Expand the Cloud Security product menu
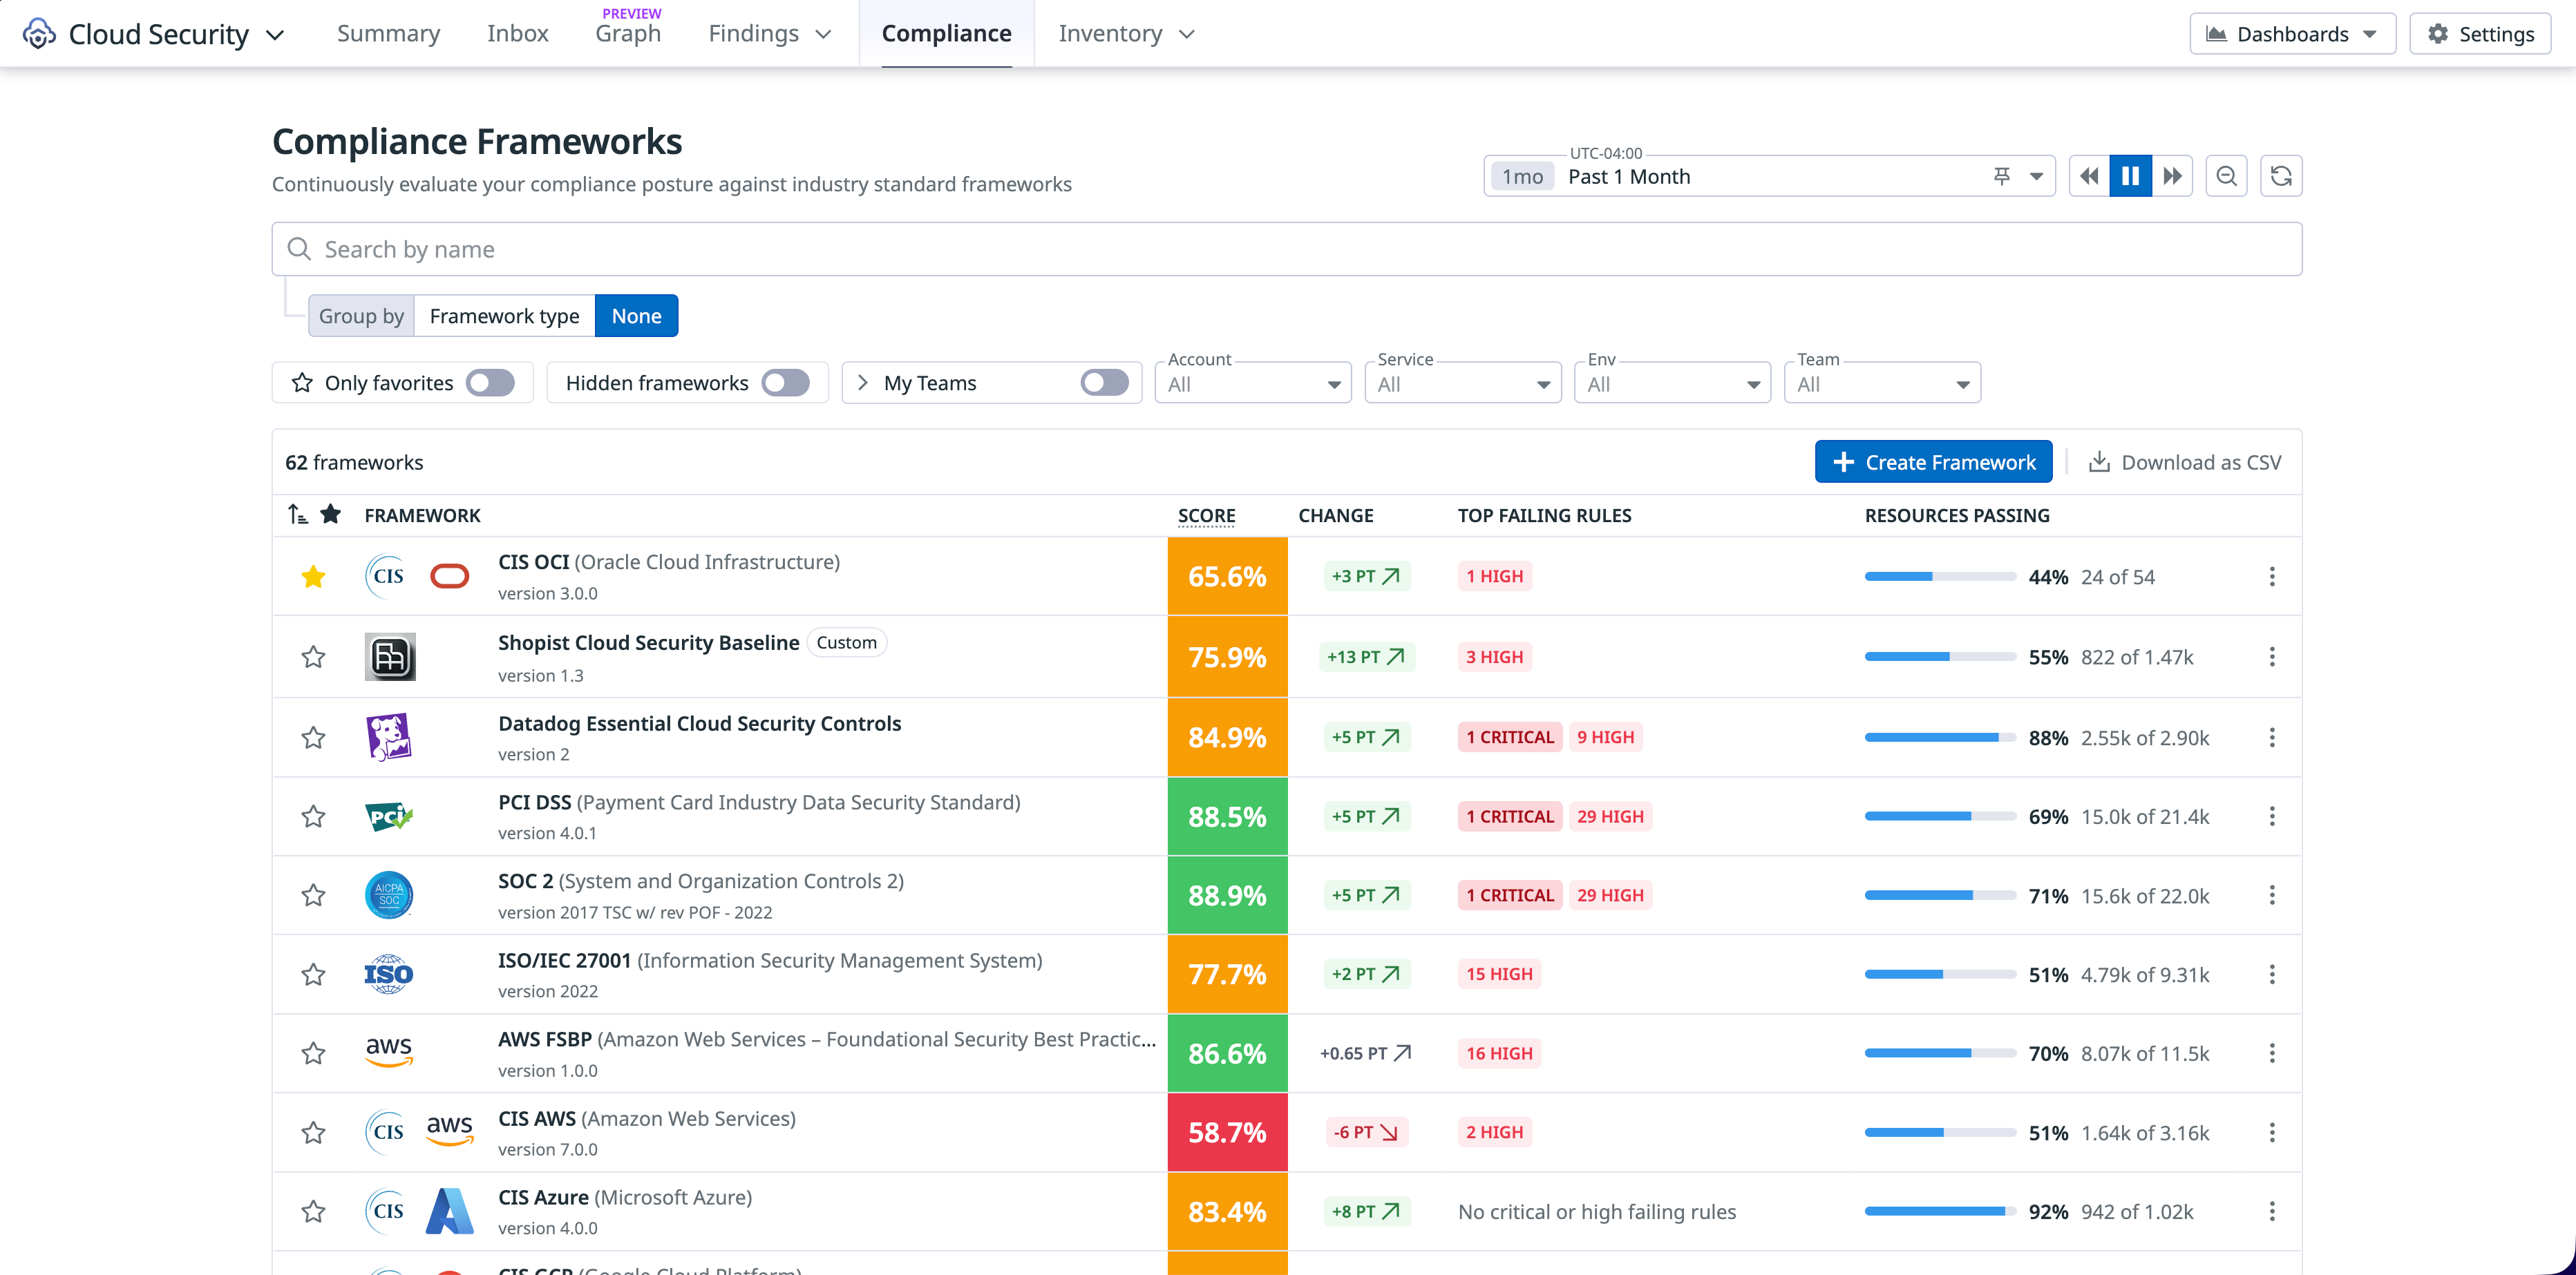Image resolution: width=2576 pixels, height=1275 pixels. (275, 35)
